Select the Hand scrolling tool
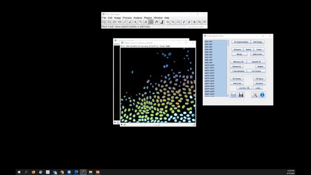This screenshot has height=175, width=311. pyautogui.click(x=156, y=22)
